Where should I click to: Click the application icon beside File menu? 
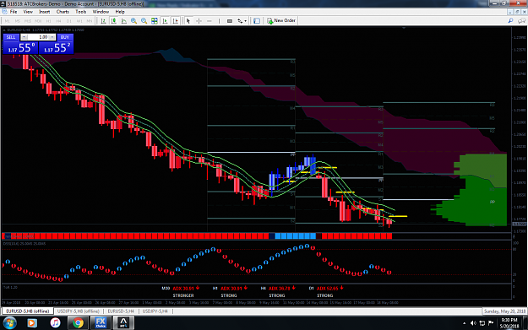[x=4, y=12]
